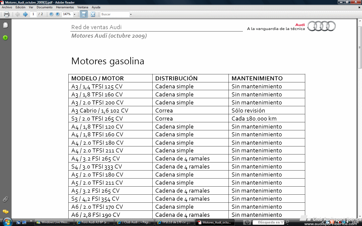
Task: Go to the previous page arrow
Action: [18, 14]
